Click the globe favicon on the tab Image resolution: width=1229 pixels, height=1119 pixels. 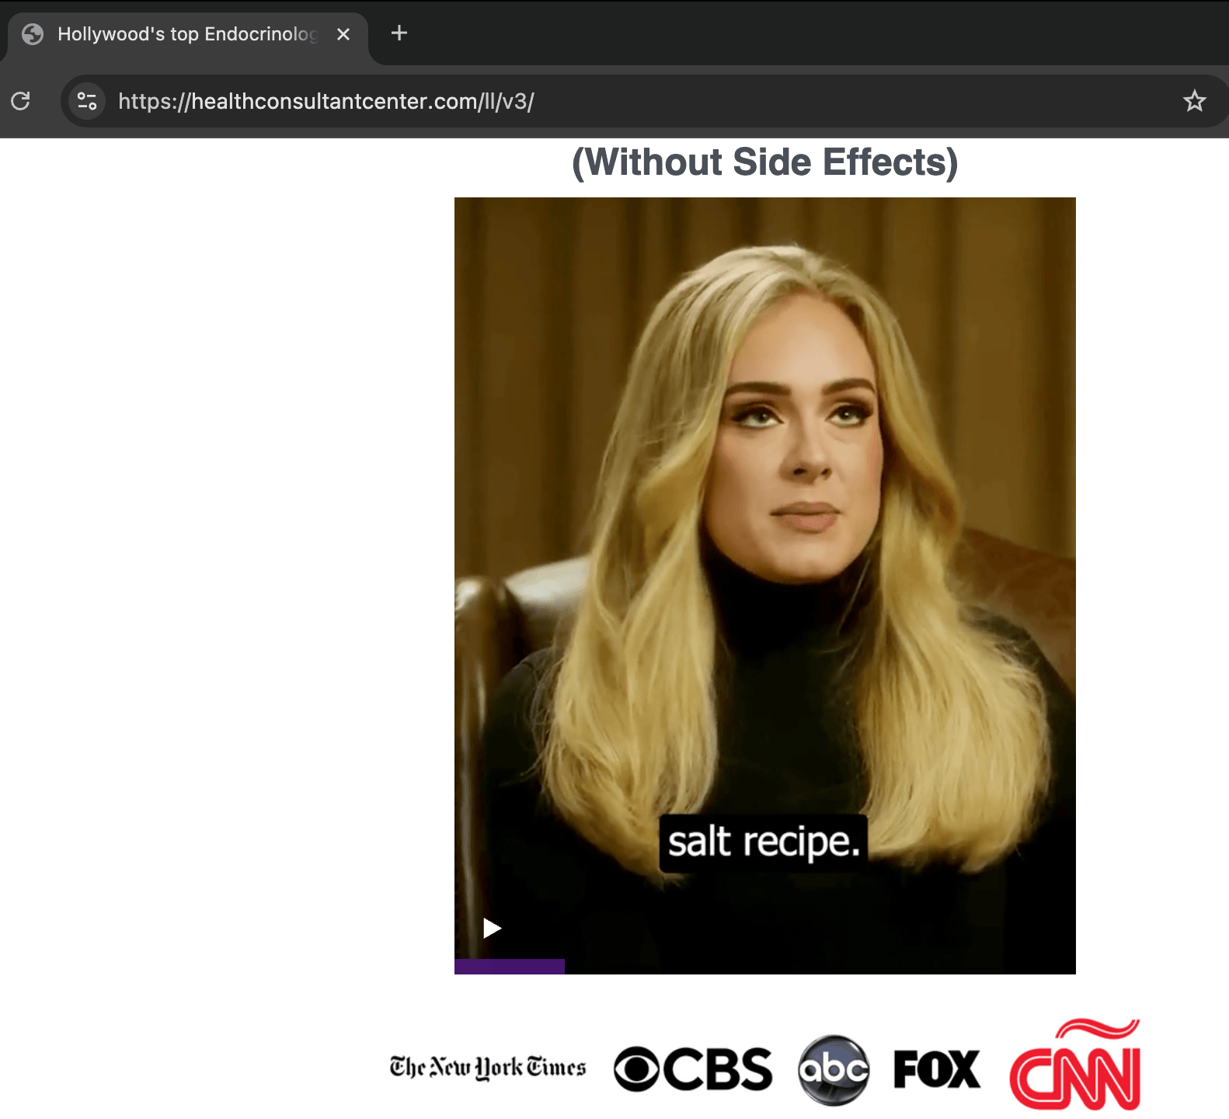pyautogui.click(x=33, y=34)
